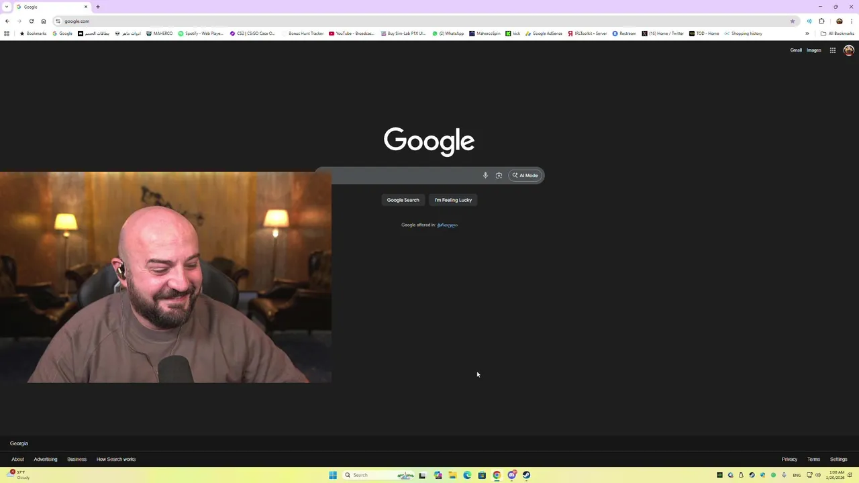Open the Restream bookmark
The image size is (859, 483).
coord(624,34)
